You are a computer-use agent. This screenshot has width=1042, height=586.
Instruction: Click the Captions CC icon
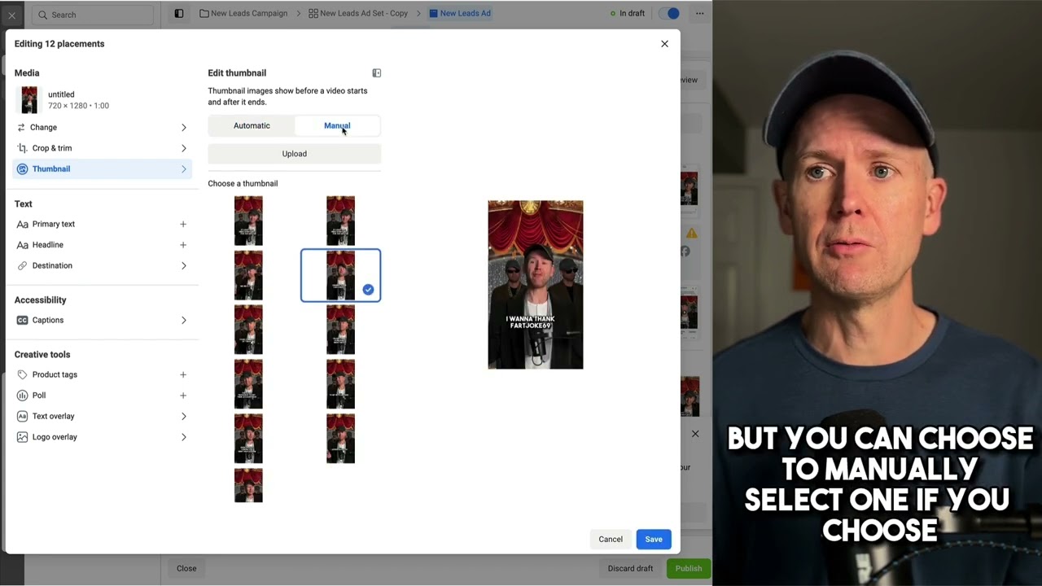click(x=22, y=320)
